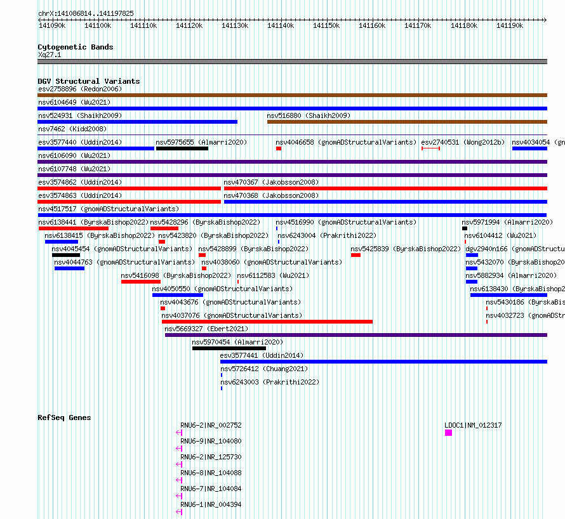
Task: Click the esv2758896 (Redon2006) variant label
Action: pyautogui.click(x=80, y=89)
